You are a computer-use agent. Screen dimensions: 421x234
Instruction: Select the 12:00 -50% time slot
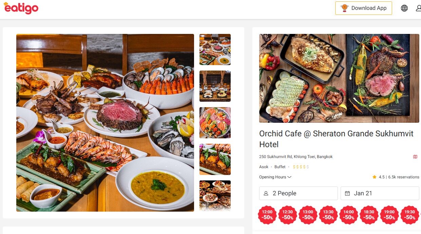point(267,215)
